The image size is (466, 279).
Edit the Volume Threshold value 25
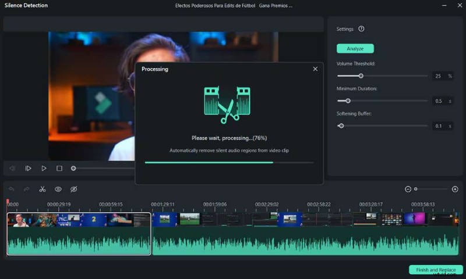(438, 76)
